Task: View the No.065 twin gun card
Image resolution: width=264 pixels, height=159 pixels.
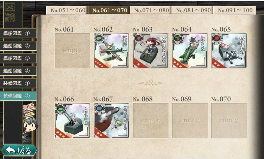Action: [x=229, y=50]
